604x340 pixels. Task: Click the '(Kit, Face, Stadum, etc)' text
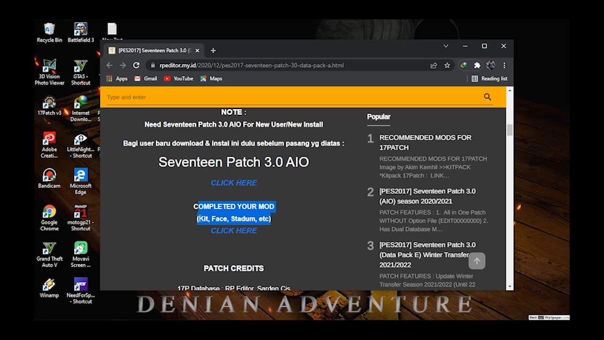pos(234,219)
